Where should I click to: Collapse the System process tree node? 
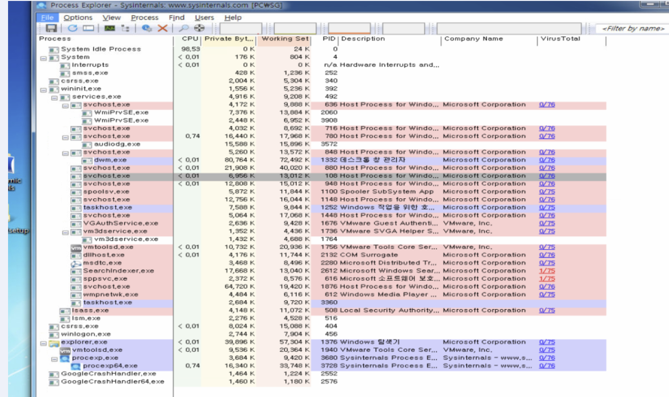tap(44, 57)
